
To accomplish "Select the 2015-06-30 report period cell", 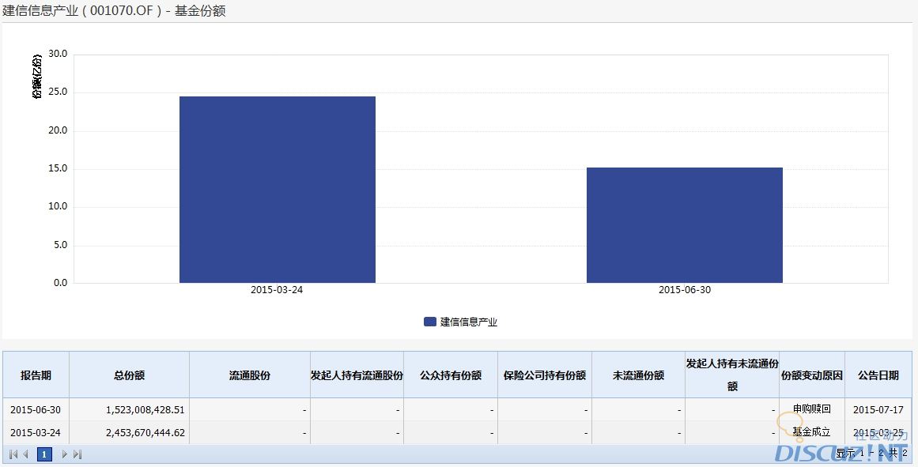I will coord(36,409).
